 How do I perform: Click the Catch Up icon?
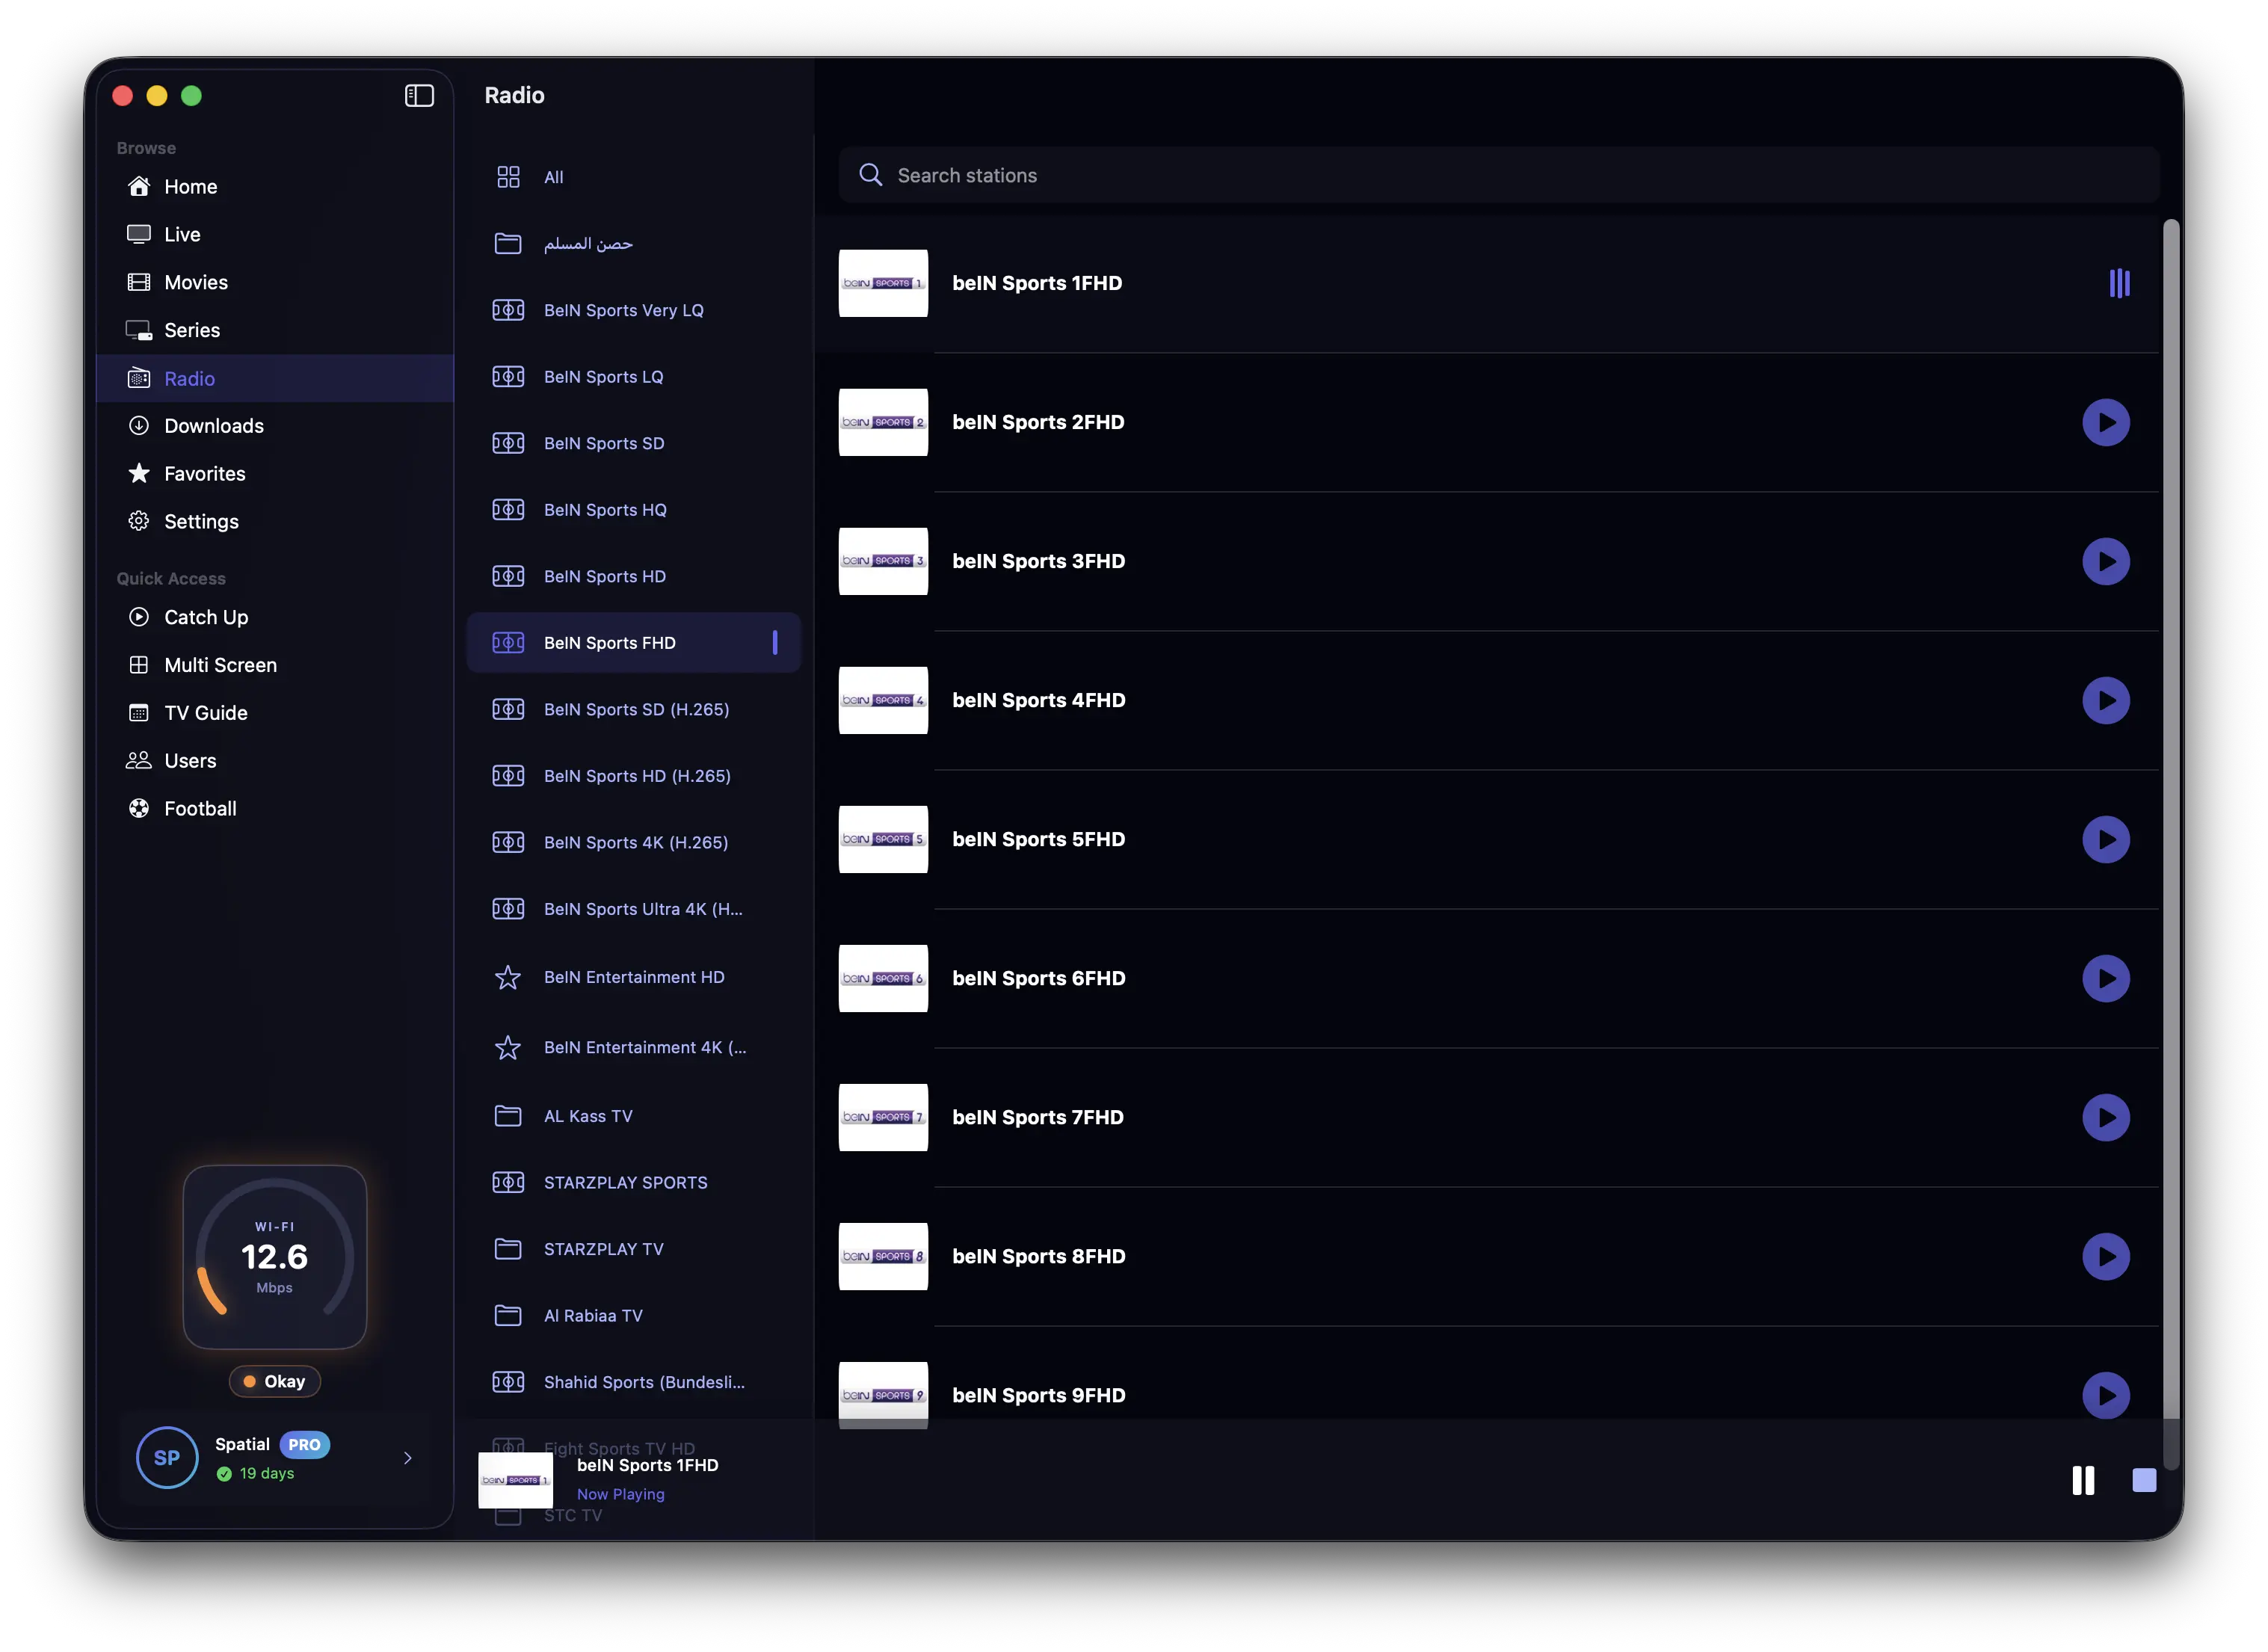(x=139, y=617)
